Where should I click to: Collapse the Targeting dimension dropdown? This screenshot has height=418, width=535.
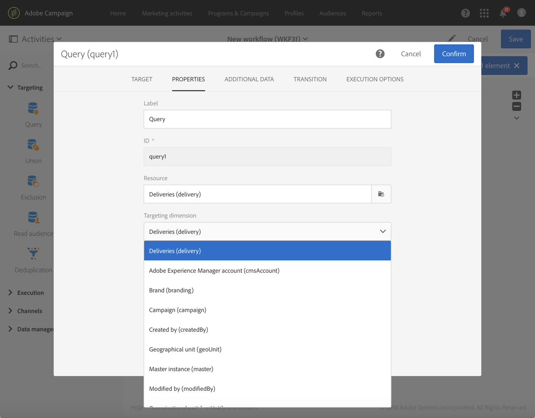pos(383,231)
